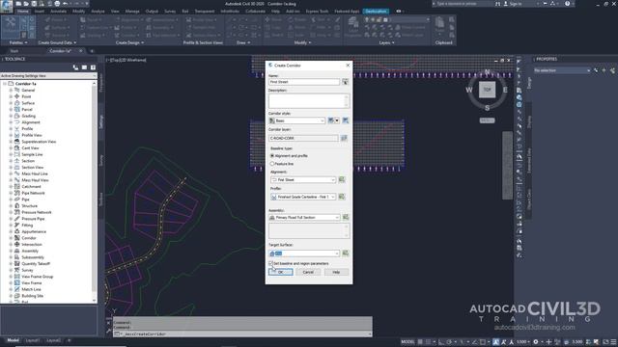
Task: Expand the Create Design panel
Action: pos(129,42)
